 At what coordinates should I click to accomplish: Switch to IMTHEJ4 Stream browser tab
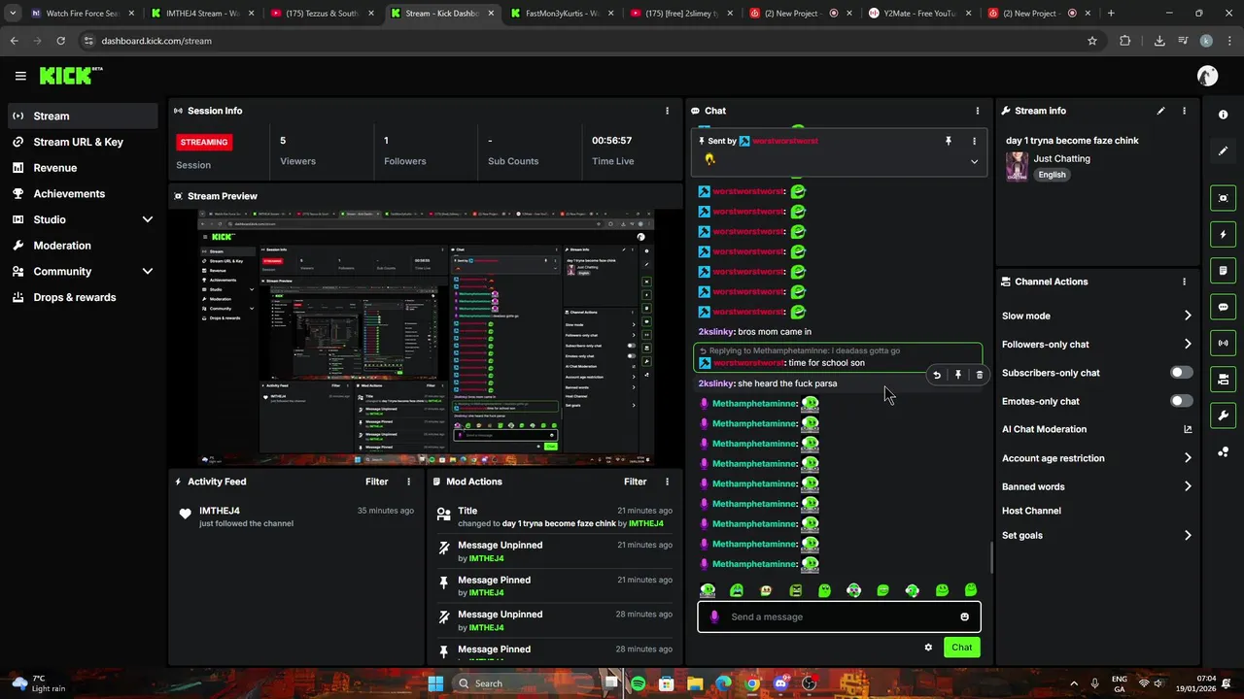(202, 14)
